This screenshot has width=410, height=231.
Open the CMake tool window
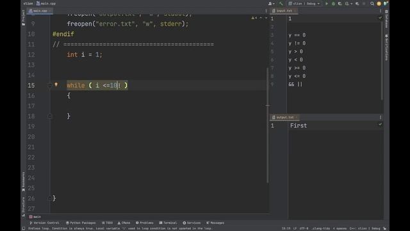click(x=124, y=223)
